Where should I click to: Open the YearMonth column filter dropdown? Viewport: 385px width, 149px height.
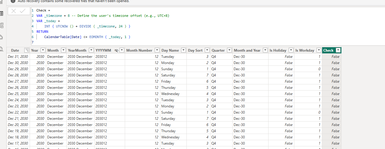pyautogui.click(x=91, y=50)
